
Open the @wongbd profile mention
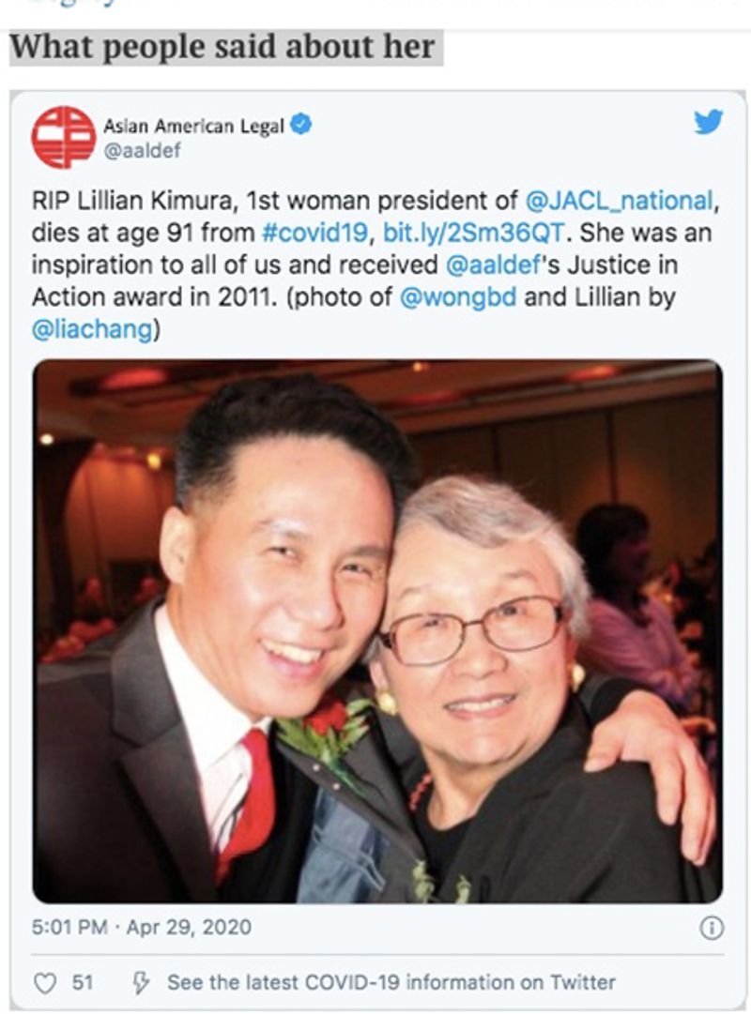(x=458, y=297)
